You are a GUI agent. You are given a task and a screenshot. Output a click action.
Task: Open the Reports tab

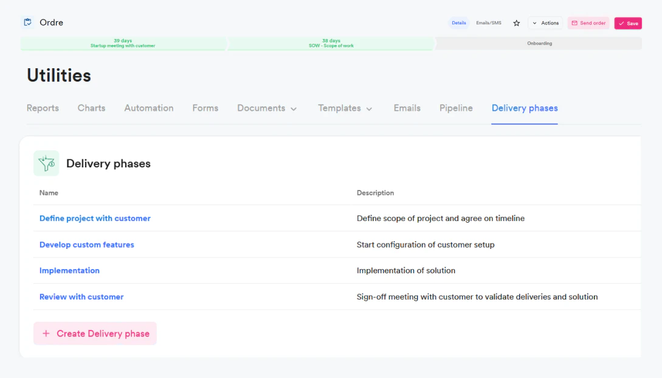tap(43, 108)
